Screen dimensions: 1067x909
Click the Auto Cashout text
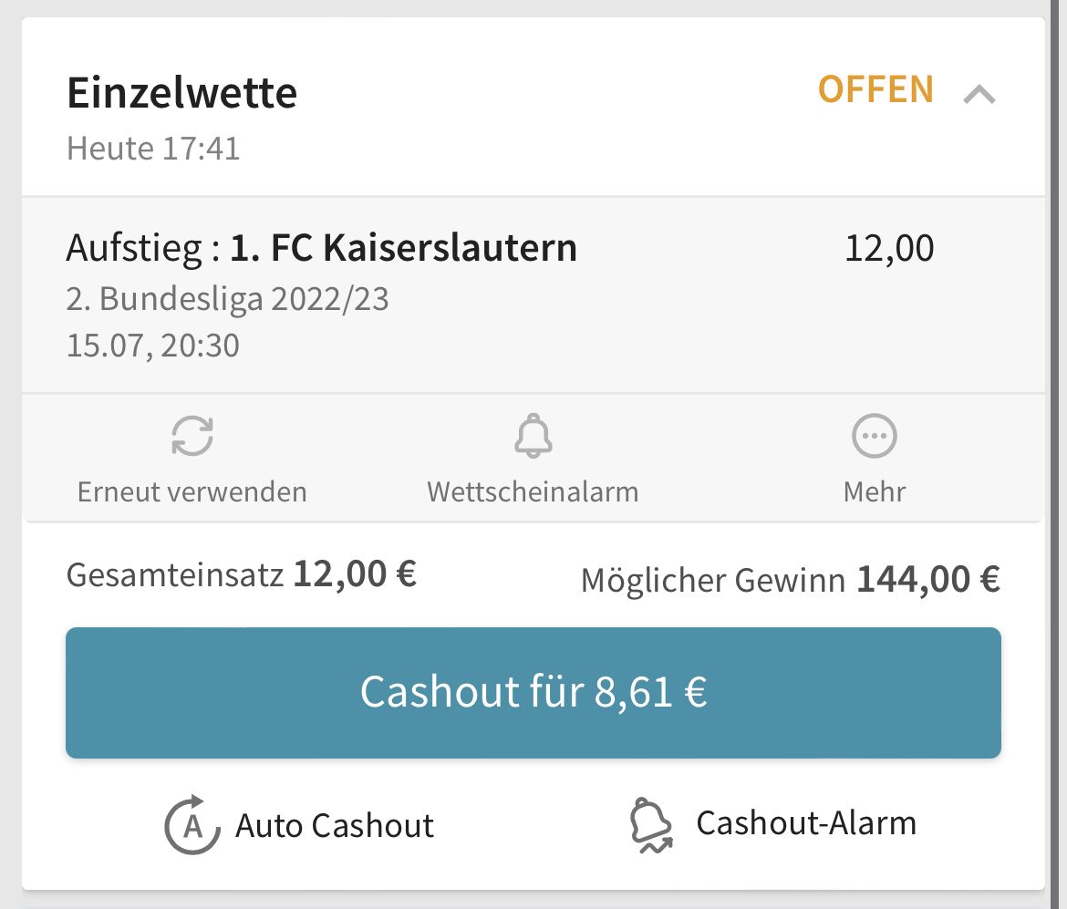(x=335, y=826)
